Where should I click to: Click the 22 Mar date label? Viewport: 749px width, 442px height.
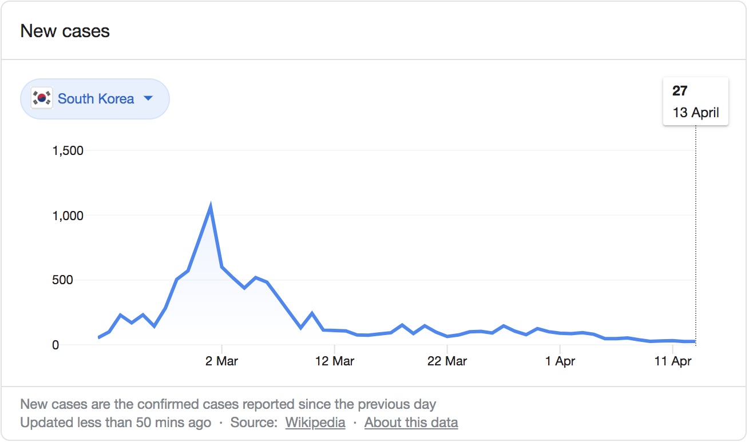coord(447,361)
